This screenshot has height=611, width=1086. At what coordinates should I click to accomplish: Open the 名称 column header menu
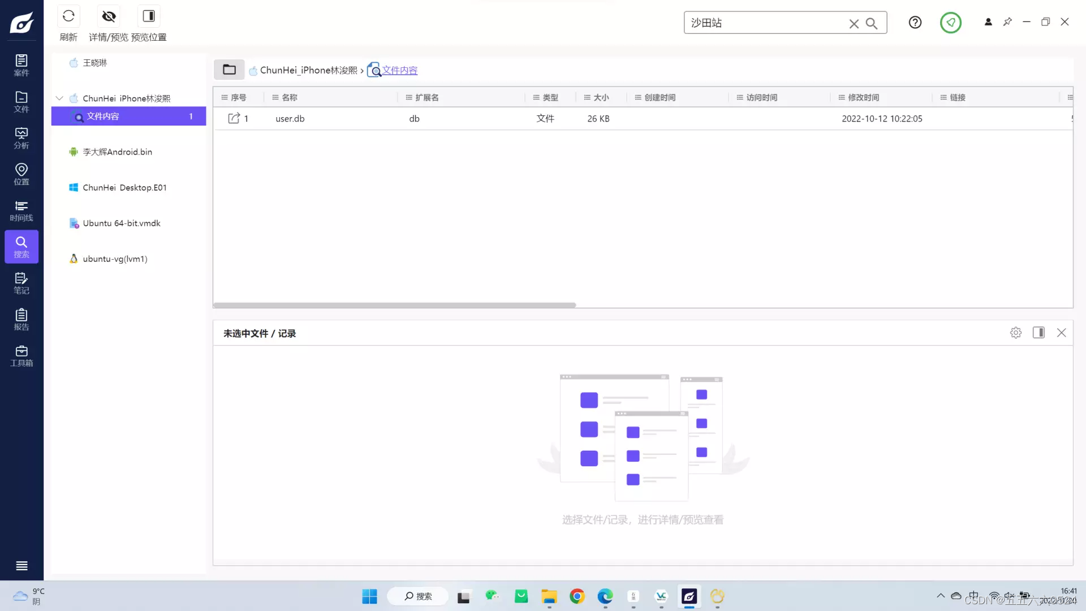click(x=275, y=97)
